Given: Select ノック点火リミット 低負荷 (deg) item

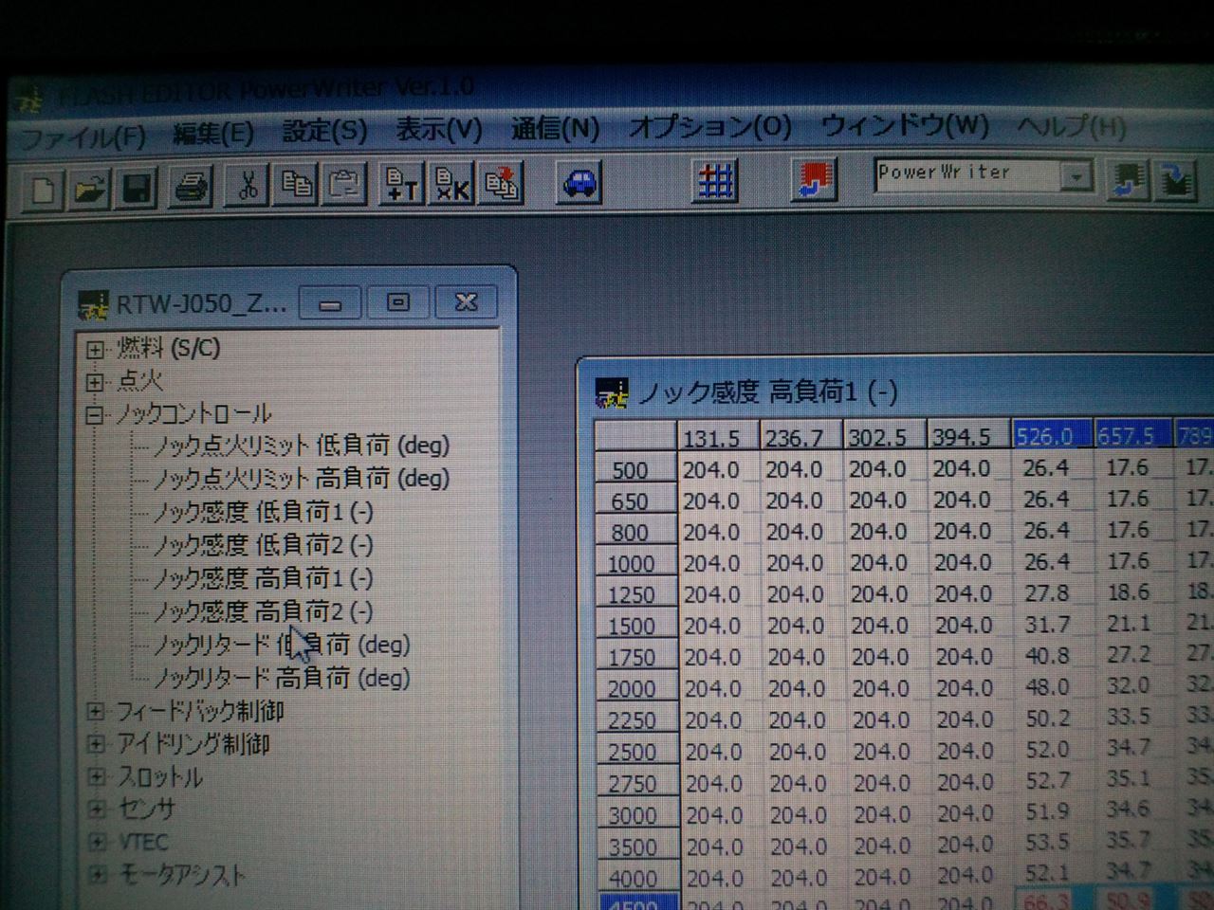Looking at the screenshot, I should (x=301, y=446).
